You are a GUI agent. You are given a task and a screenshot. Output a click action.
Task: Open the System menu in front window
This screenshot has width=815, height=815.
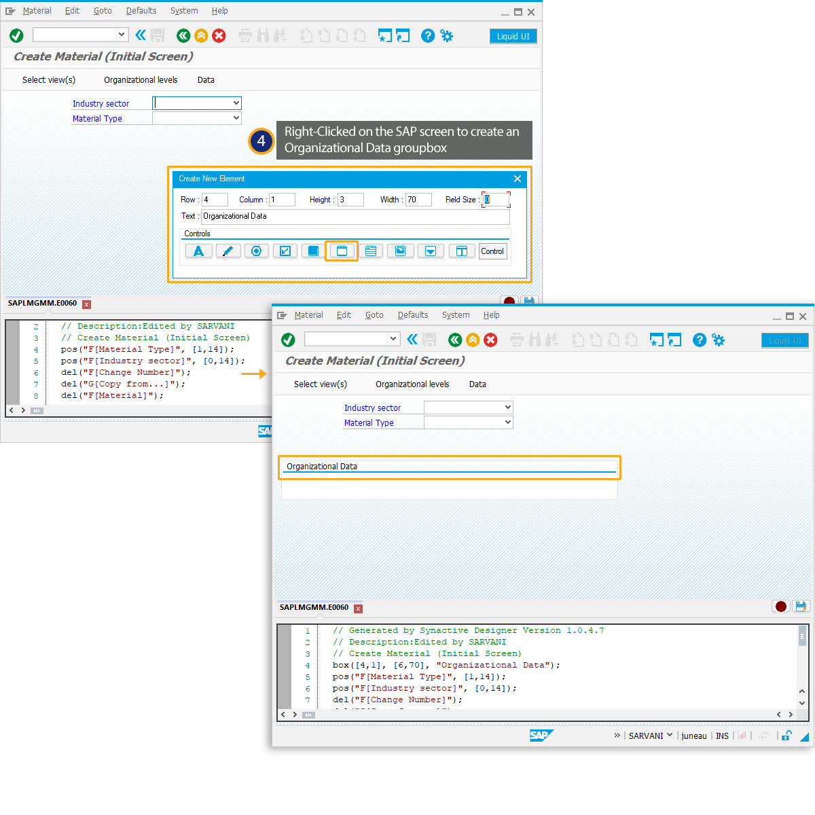pyautogui.click(x=456, y=315)
